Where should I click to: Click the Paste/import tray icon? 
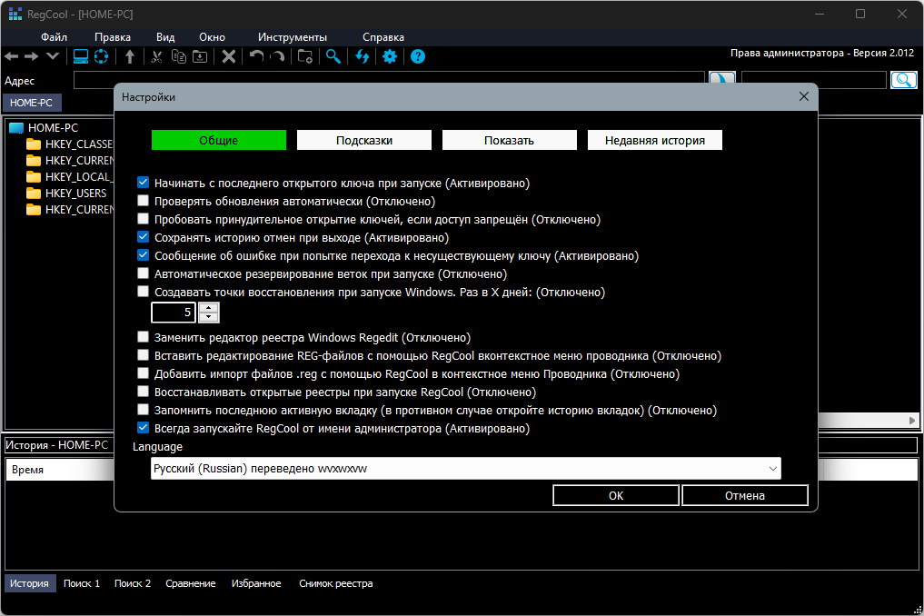click(x=201, y=56)
